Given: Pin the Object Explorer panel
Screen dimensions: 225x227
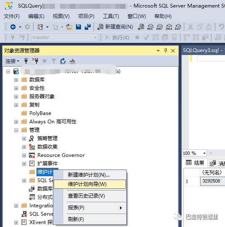Looking at the screenshot, I should pos(166,51).
